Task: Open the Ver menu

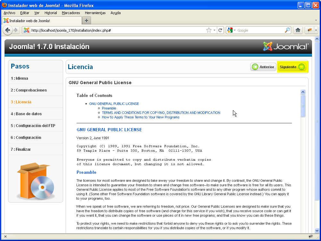Action: pyautogui.click(x=37, y=13)
